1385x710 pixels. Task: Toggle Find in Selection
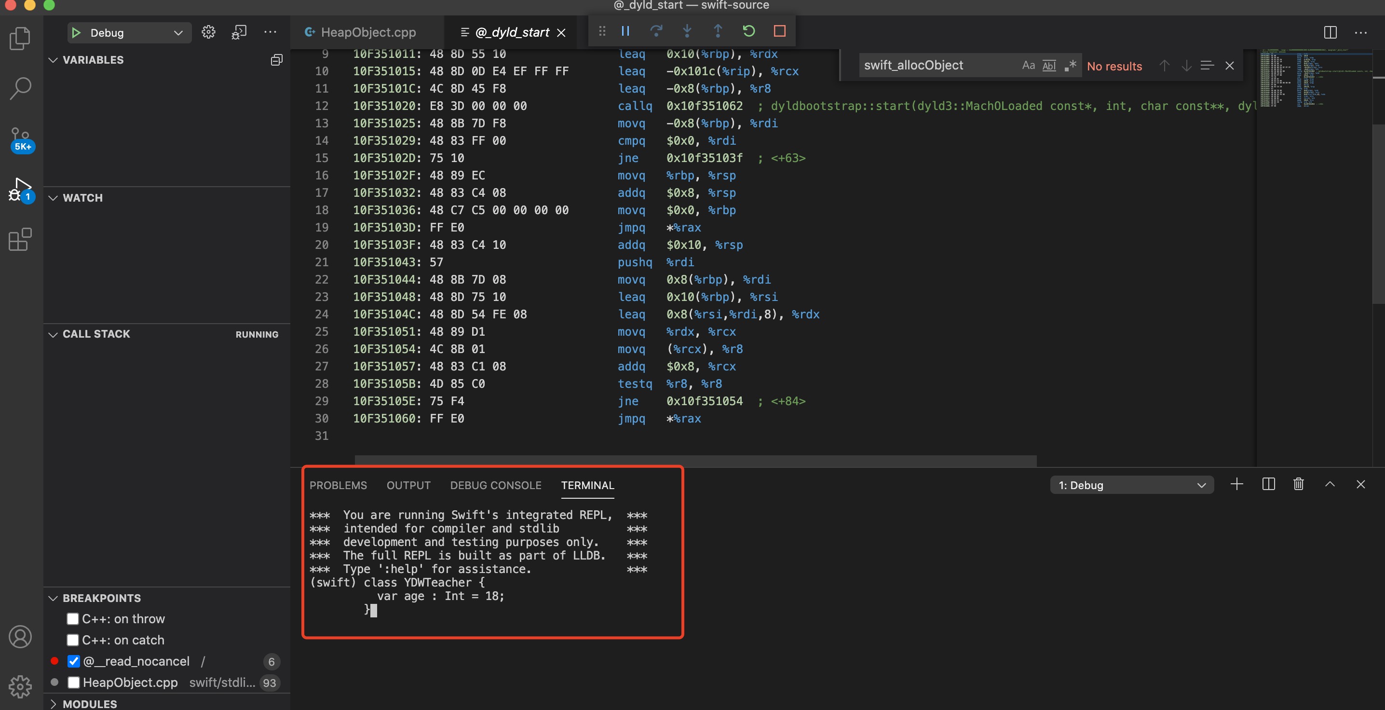[x=1207, y=66]
